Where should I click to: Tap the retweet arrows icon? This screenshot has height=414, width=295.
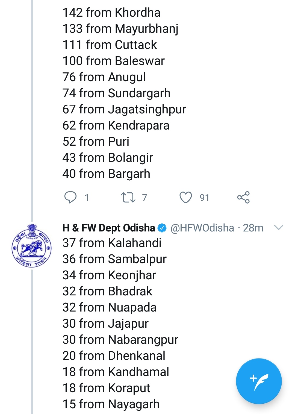(x=128, y=197)
